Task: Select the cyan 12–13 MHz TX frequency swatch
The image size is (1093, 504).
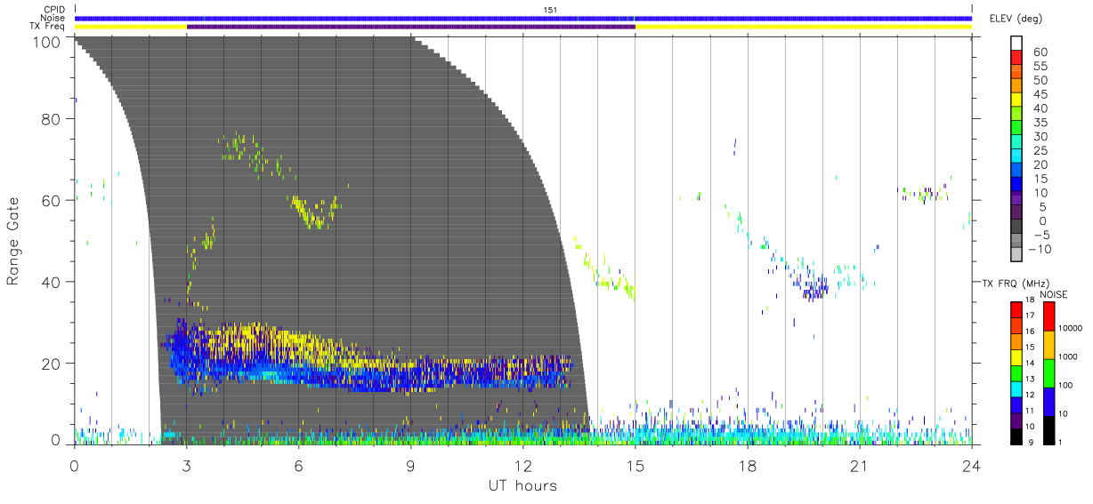Action: tap(1016, 388)
